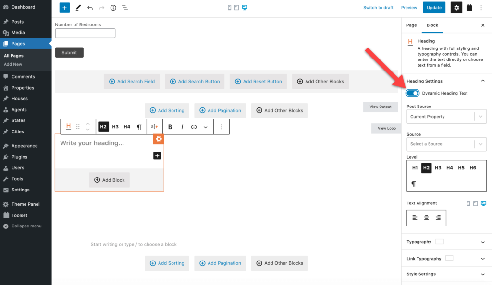Open the block list view outline
Screen dimensions: 492x285
tap(125, 8)
